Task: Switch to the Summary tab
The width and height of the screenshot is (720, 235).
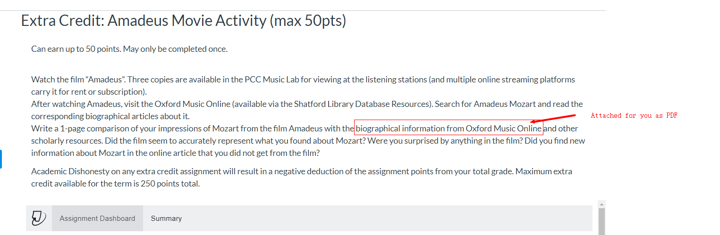Action: pyautogui.click(x=166, y=218)
